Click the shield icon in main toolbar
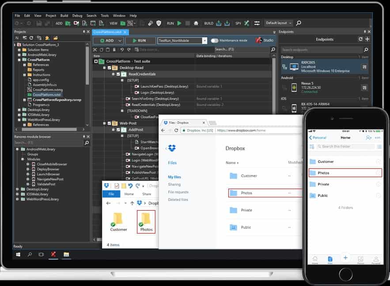Image resolution: width=390 pixels, height=286 pixels. coord(159,23)
